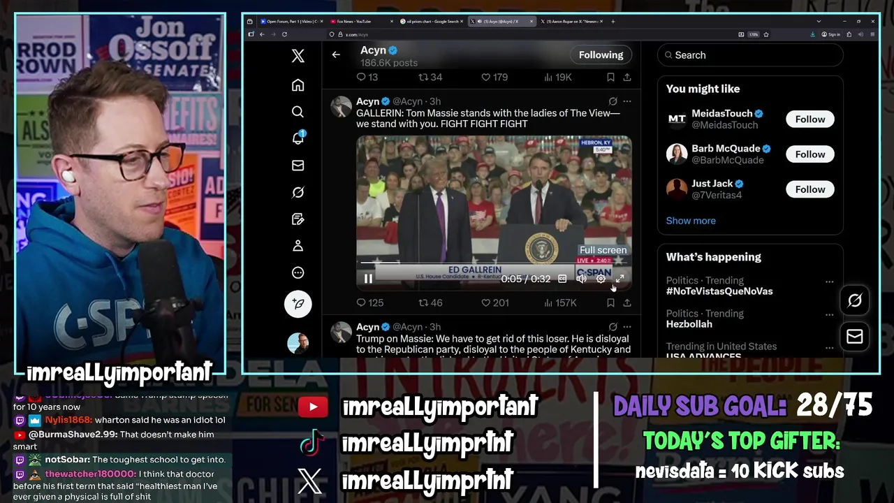Open Grok icon in left sidebar

click(x=298, y=192)
